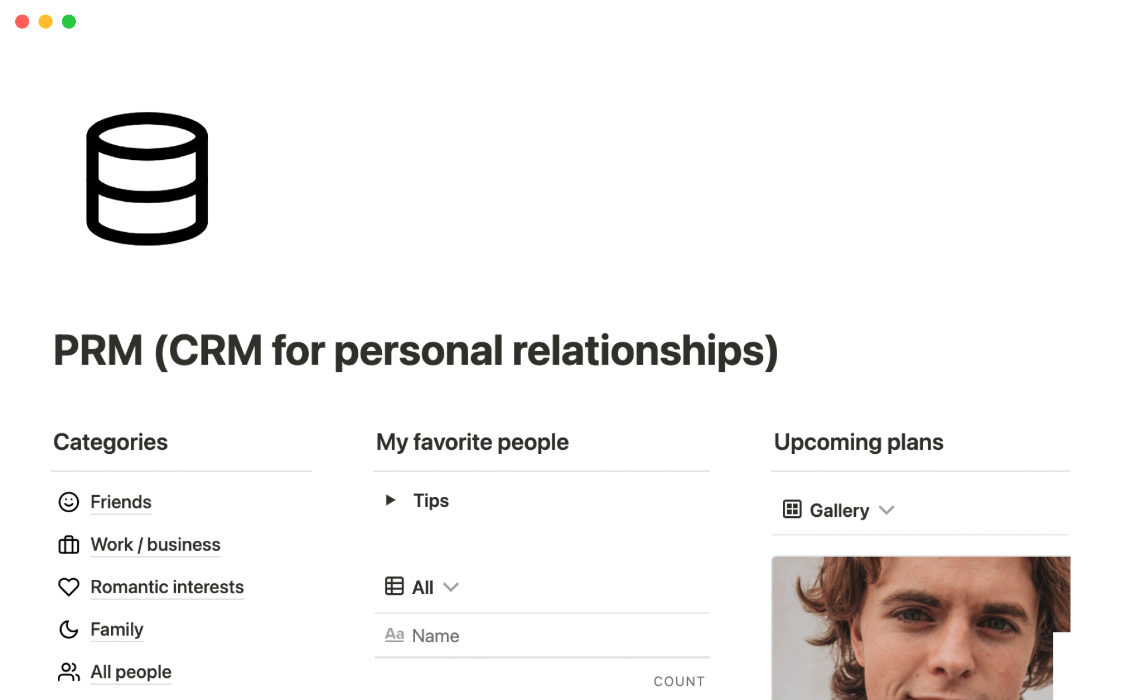Open the All view dropdown chevron
Image resolution: width=1121 pixels, height=700 pixels.
[x=451, y=587]
